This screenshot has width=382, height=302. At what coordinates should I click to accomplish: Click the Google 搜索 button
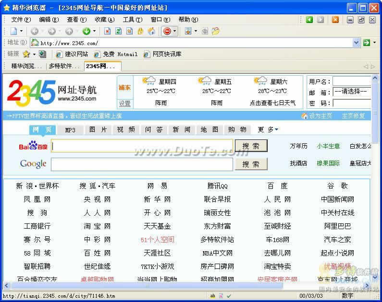251,164
